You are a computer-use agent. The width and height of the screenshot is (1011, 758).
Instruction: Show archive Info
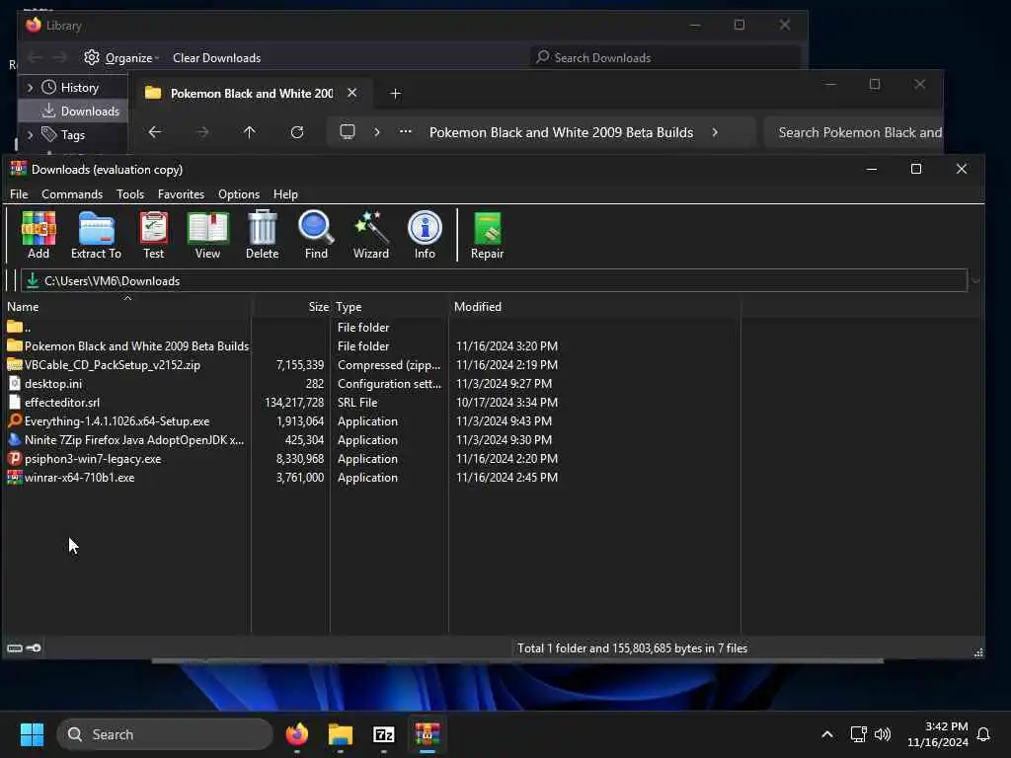pos(425,235)
